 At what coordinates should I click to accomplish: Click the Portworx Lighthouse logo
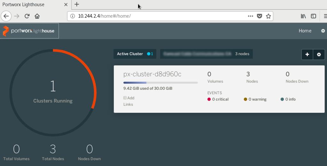pos(29,31)
